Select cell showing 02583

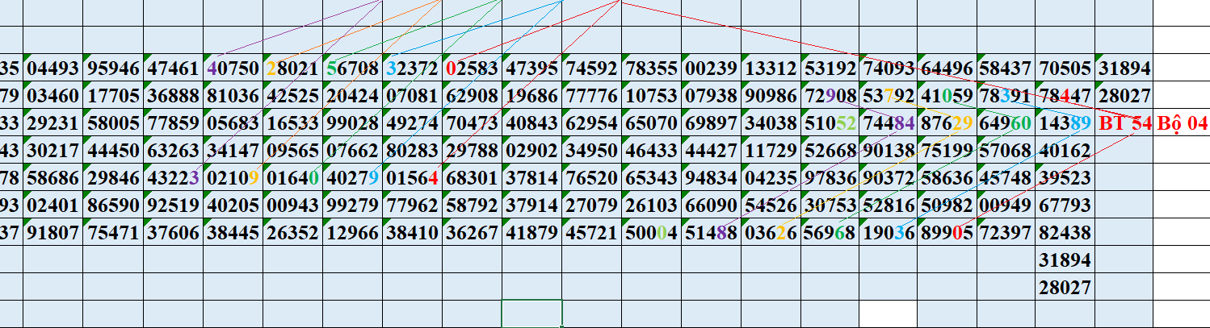472,69
